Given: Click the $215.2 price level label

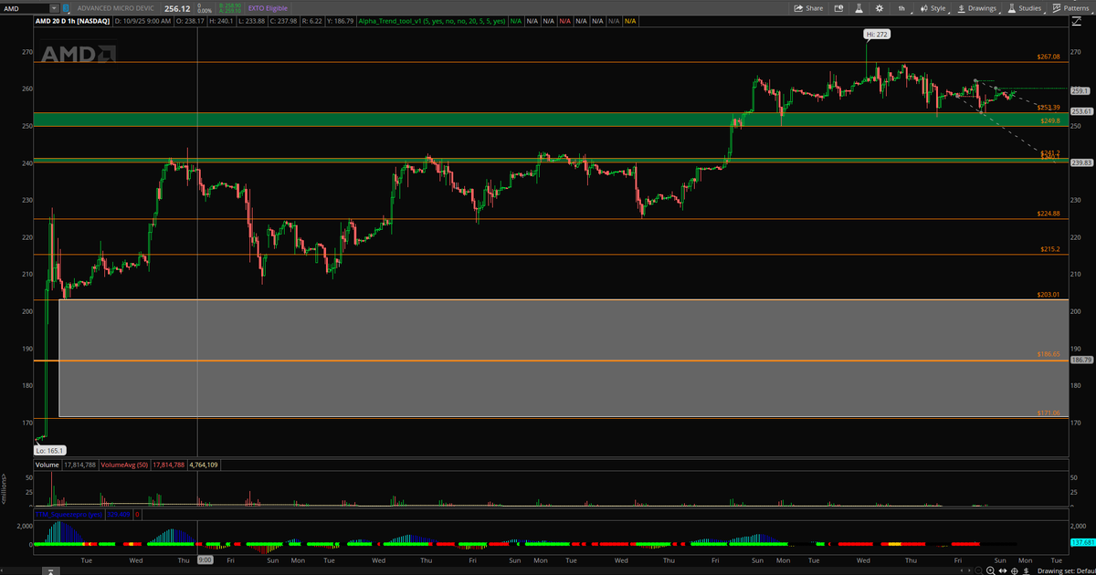Looking at the screenshot, I should 1050,249.
